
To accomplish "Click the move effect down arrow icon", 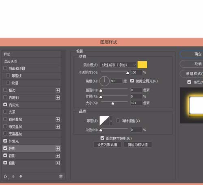I will point(21,176).
